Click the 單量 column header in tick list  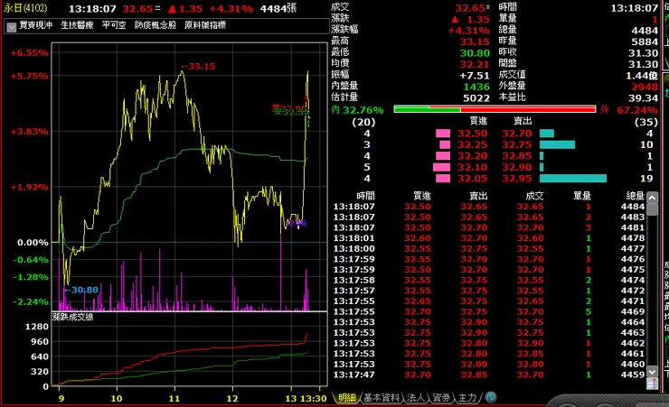point(582,196)
